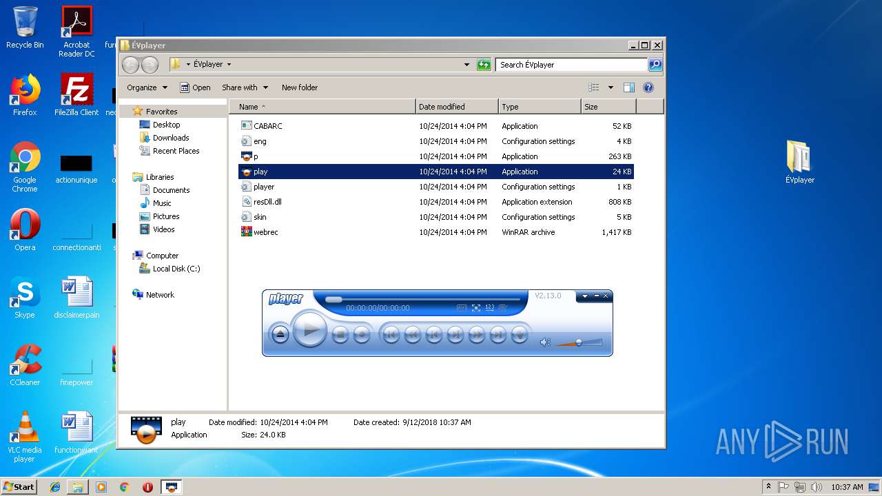Select the skin configuration settings file
The width and height of the screenshot is (882, 496).
click(x=435, y=217)
